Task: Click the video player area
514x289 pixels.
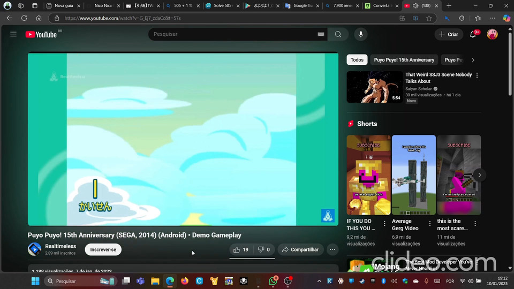Action: pyautogui.click(x=183, y=139)
